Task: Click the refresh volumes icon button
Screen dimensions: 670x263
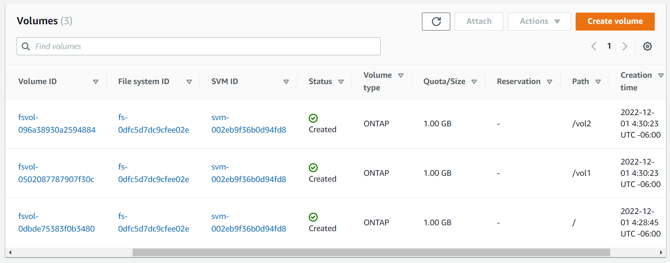Action: click(x=436, y=22)
